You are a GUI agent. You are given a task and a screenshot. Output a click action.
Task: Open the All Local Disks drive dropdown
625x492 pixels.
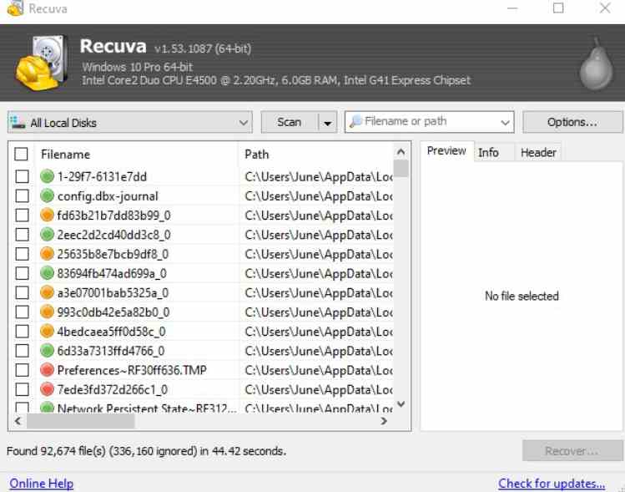[130, 122]
